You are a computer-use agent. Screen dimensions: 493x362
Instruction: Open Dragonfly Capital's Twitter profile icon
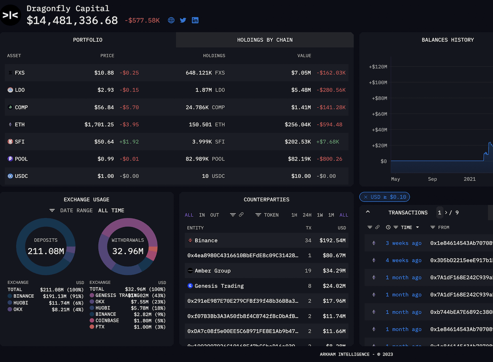pos(183,20)
